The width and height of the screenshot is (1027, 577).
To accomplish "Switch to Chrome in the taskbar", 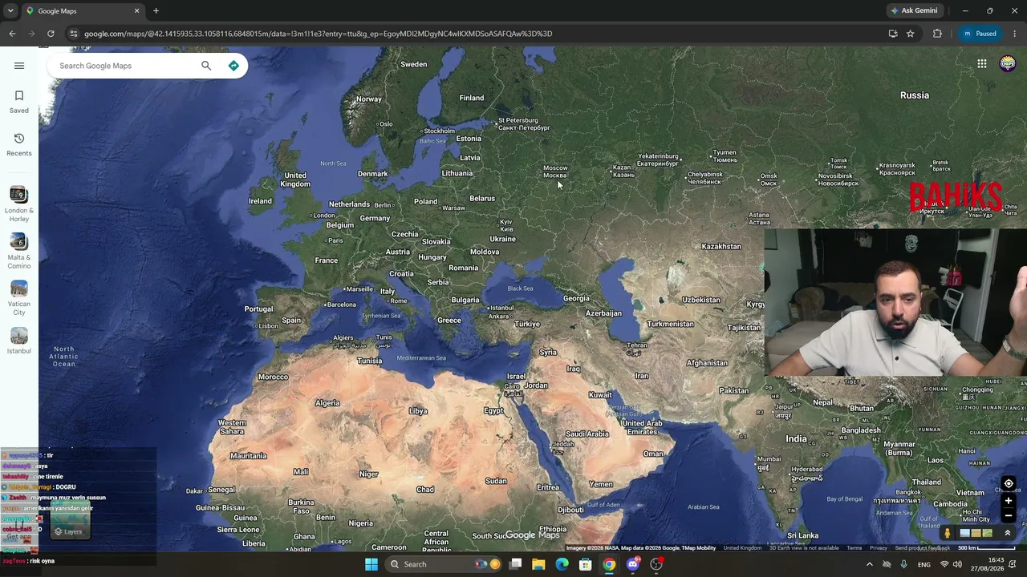I will click(610, 564).
